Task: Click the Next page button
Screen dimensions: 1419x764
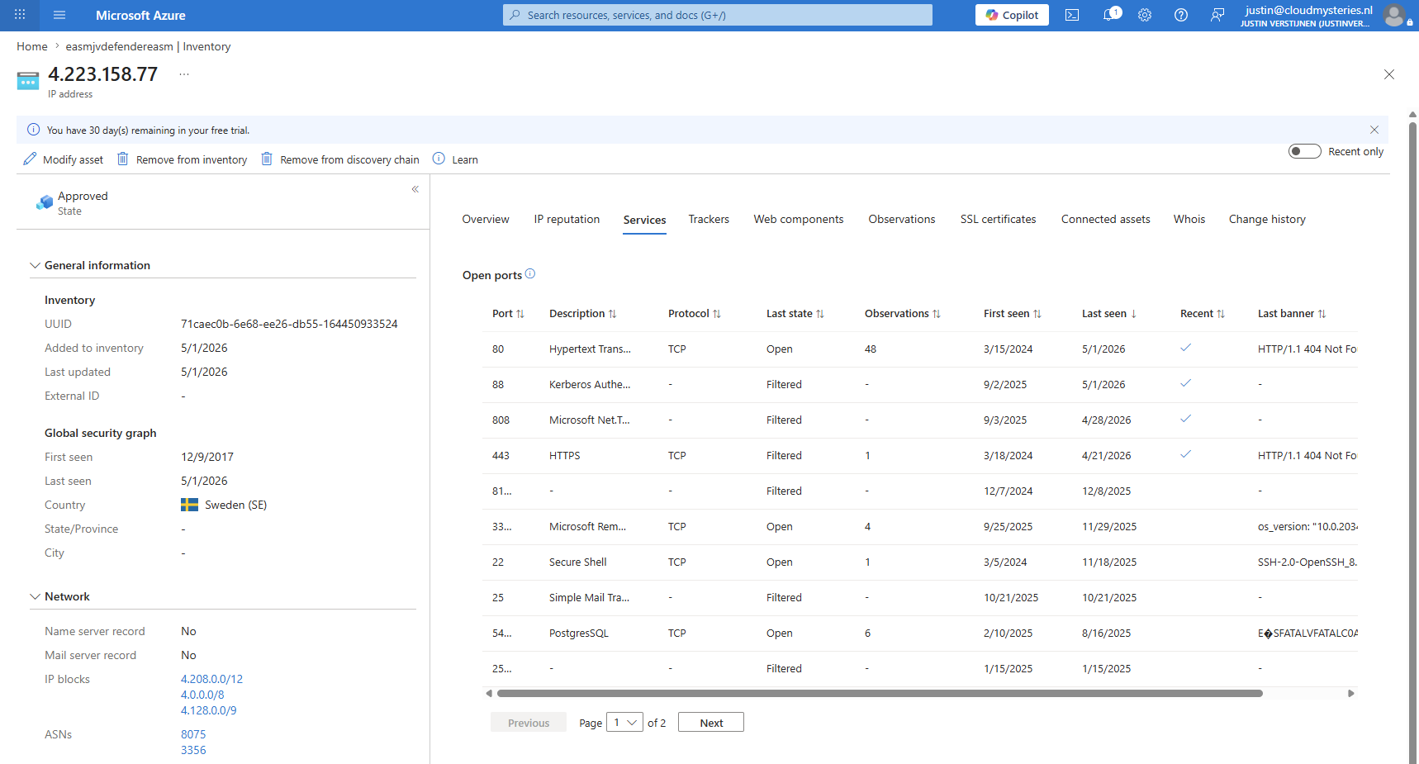Action: tap(711, 723)
